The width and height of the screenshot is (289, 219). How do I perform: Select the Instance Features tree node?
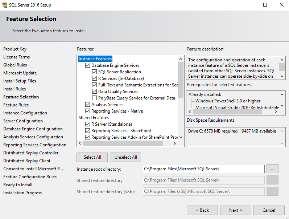pyautogui.click(x=95, y=59)
